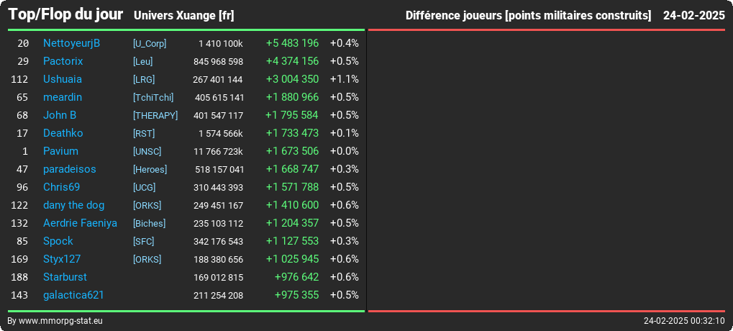Open the [TchiTchi] alliance tag

pyautogui.click(x=153, y=97)
